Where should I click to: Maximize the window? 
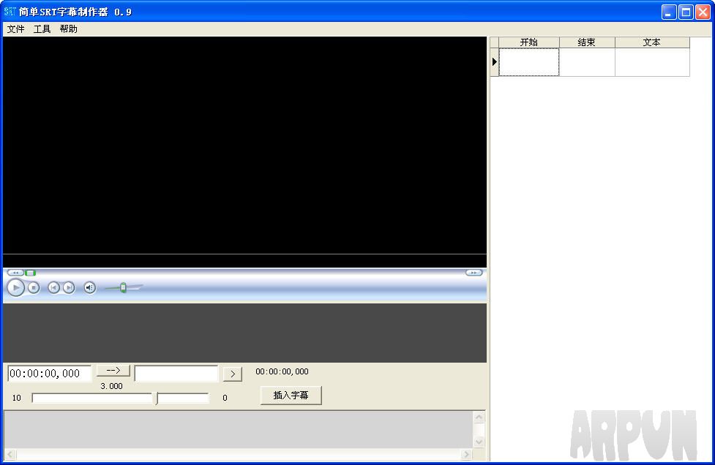(x=686, y=12)
